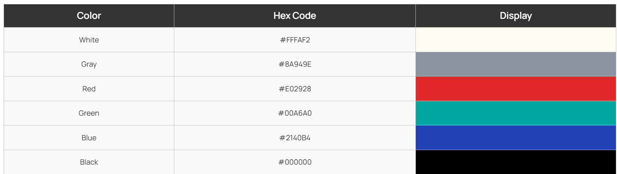Click the #E02928 hex value
This screenshot has height=174, width=617.
(x=295, y=89)
